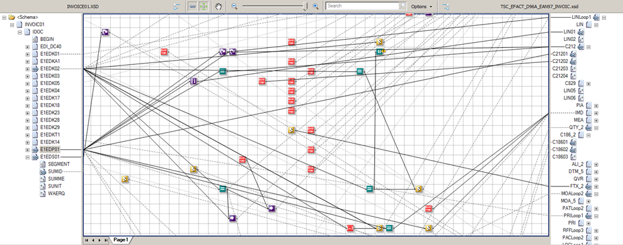
Task: Click the purple Iteration functoid
Action: coord(194,81)
